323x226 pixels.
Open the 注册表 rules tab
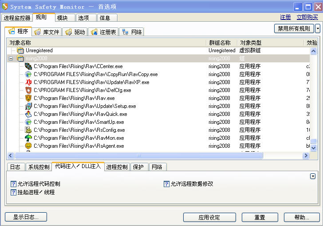click(103, 32)
